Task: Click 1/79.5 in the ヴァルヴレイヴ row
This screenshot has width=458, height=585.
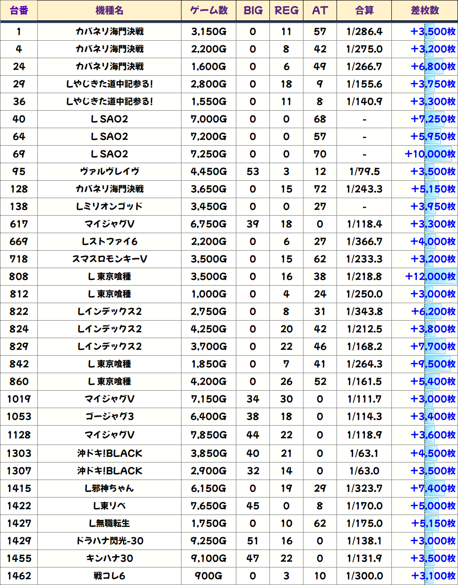Action: 364,172
